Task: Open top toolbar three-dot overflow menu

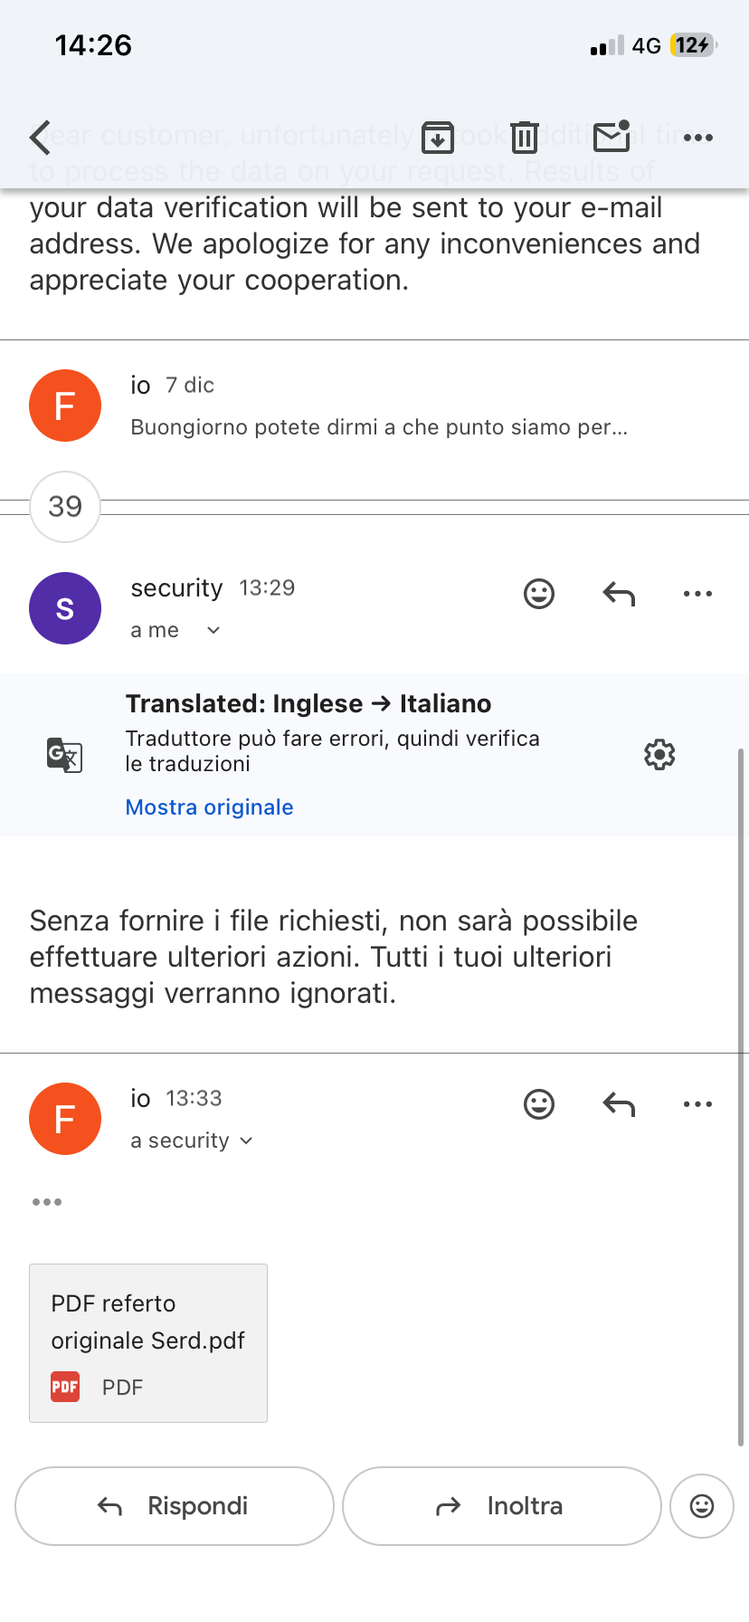Action: pos(697,138)
